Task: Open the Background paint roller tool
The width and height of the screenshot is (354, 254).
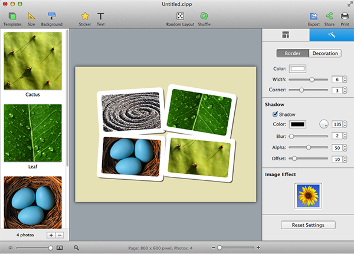Action: [51, 17]
